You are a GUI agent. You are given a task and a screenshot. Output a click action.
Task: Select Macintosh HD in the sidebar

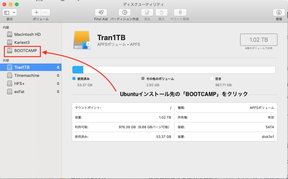(x=31, y=35)
